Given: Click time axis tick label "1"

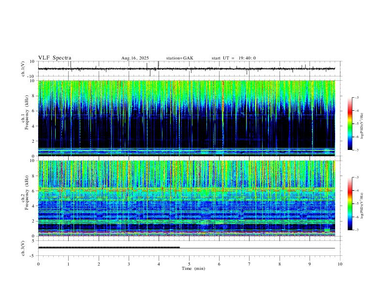Looking at the screenshot, I should tap(69, 264).
